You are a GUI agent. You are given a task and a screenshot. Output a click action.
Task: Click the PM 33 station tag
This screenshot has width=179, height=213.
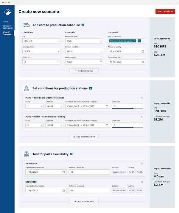(x=139, y=172)
